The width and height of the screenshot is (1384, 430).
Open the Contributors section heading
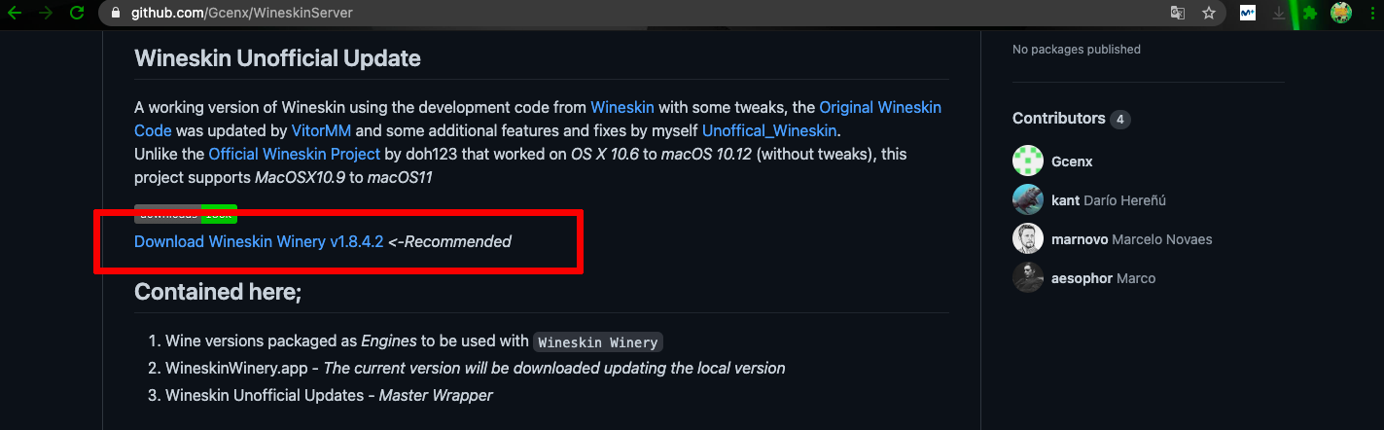pyautogui.click(x=1059, y=119)
